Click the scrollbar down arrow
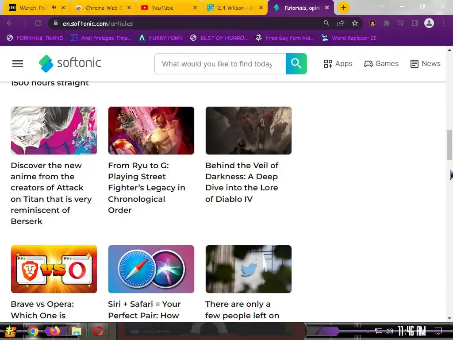This screenshot has width=453, height=340. (x=449, y=318)
